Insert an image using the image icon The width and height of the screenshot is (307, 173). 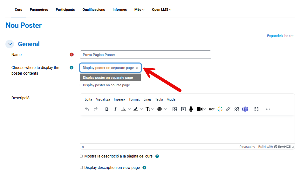175,109
